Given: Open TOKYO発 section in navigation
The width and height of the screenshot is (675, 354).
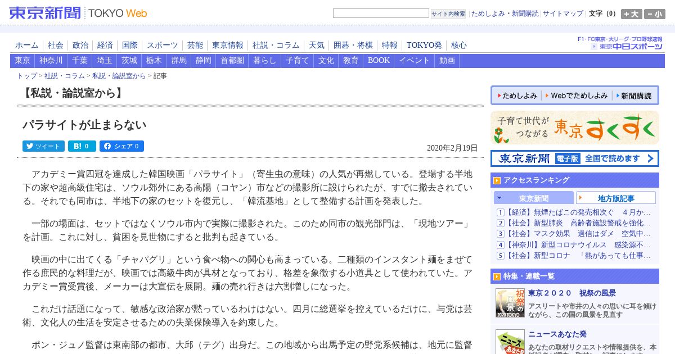Looking at the screenshot, I should [424, 45].
